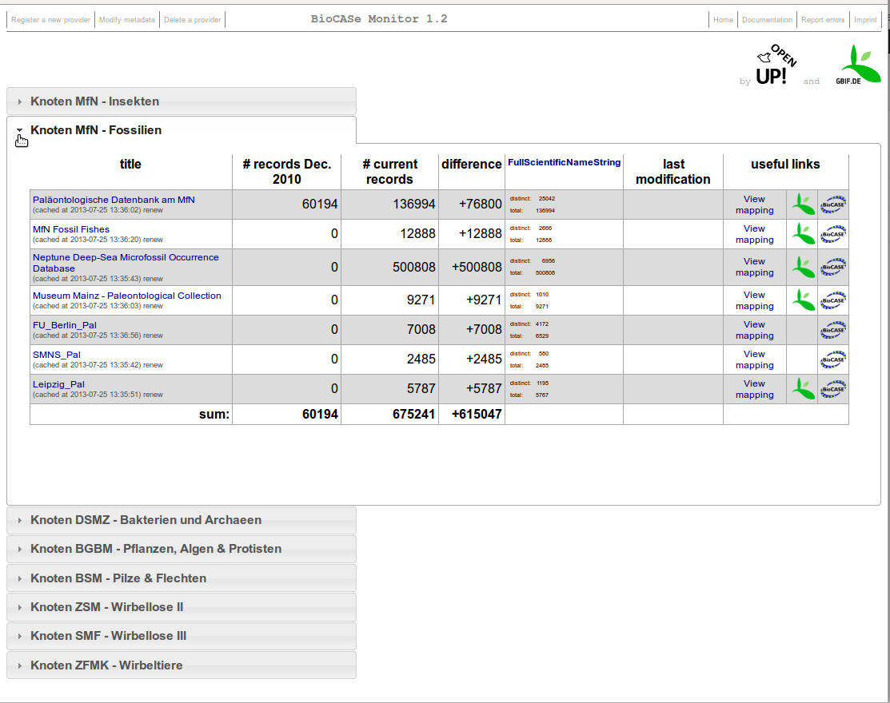The image size is (890, 703).
Task: Open Museum Mainz - Paleontological Collection link
Action: point(126,296)
